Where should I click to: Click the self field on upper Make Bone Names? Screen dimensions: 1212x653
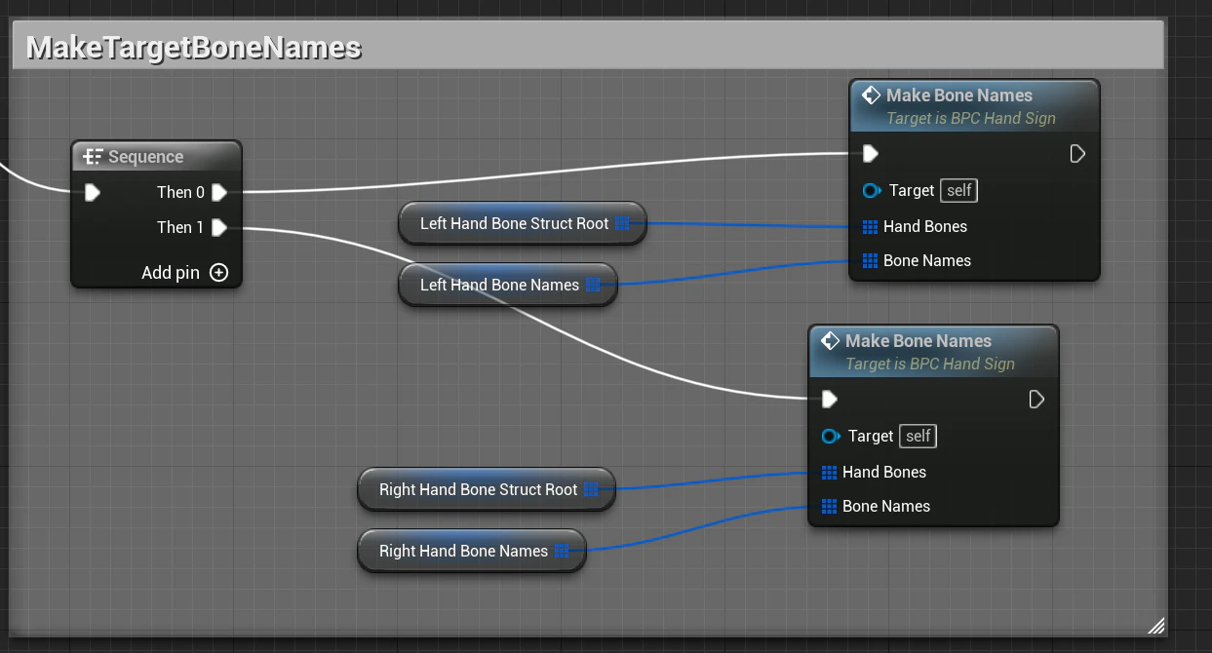point(959,190)
